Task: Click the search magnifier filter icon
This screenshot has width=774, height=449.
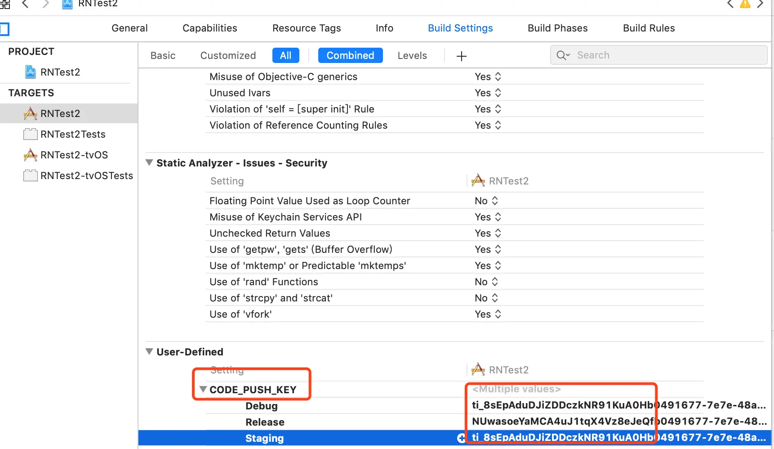Action: click(563, 55)
